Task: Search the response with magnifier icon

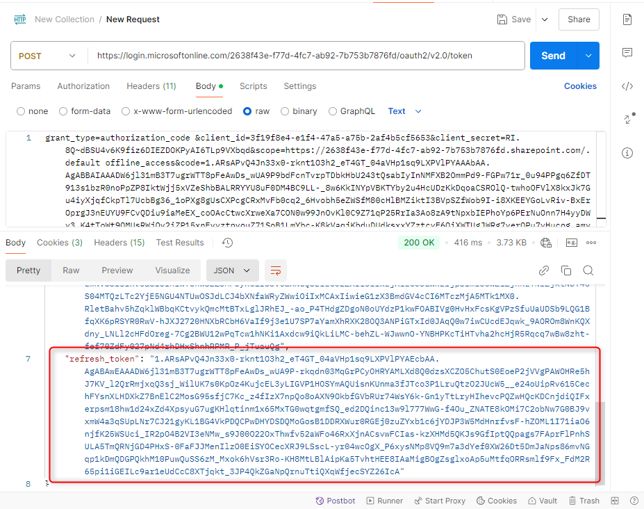Action: coord(588,270)
